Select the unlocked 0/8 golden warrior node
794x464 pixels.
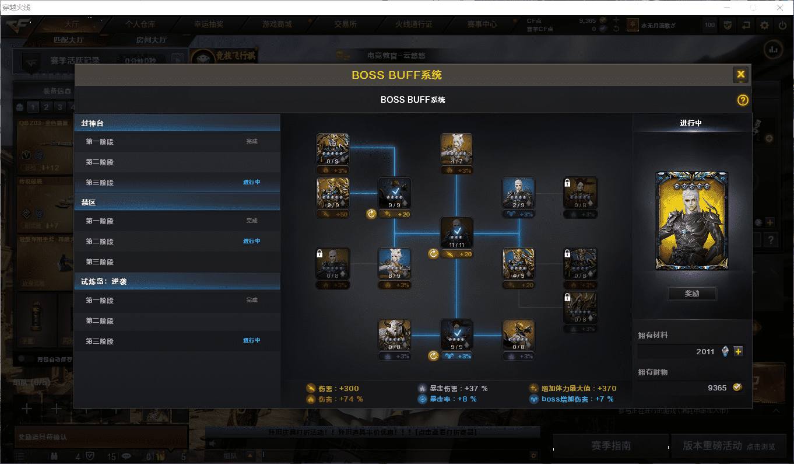click(519, 336)
